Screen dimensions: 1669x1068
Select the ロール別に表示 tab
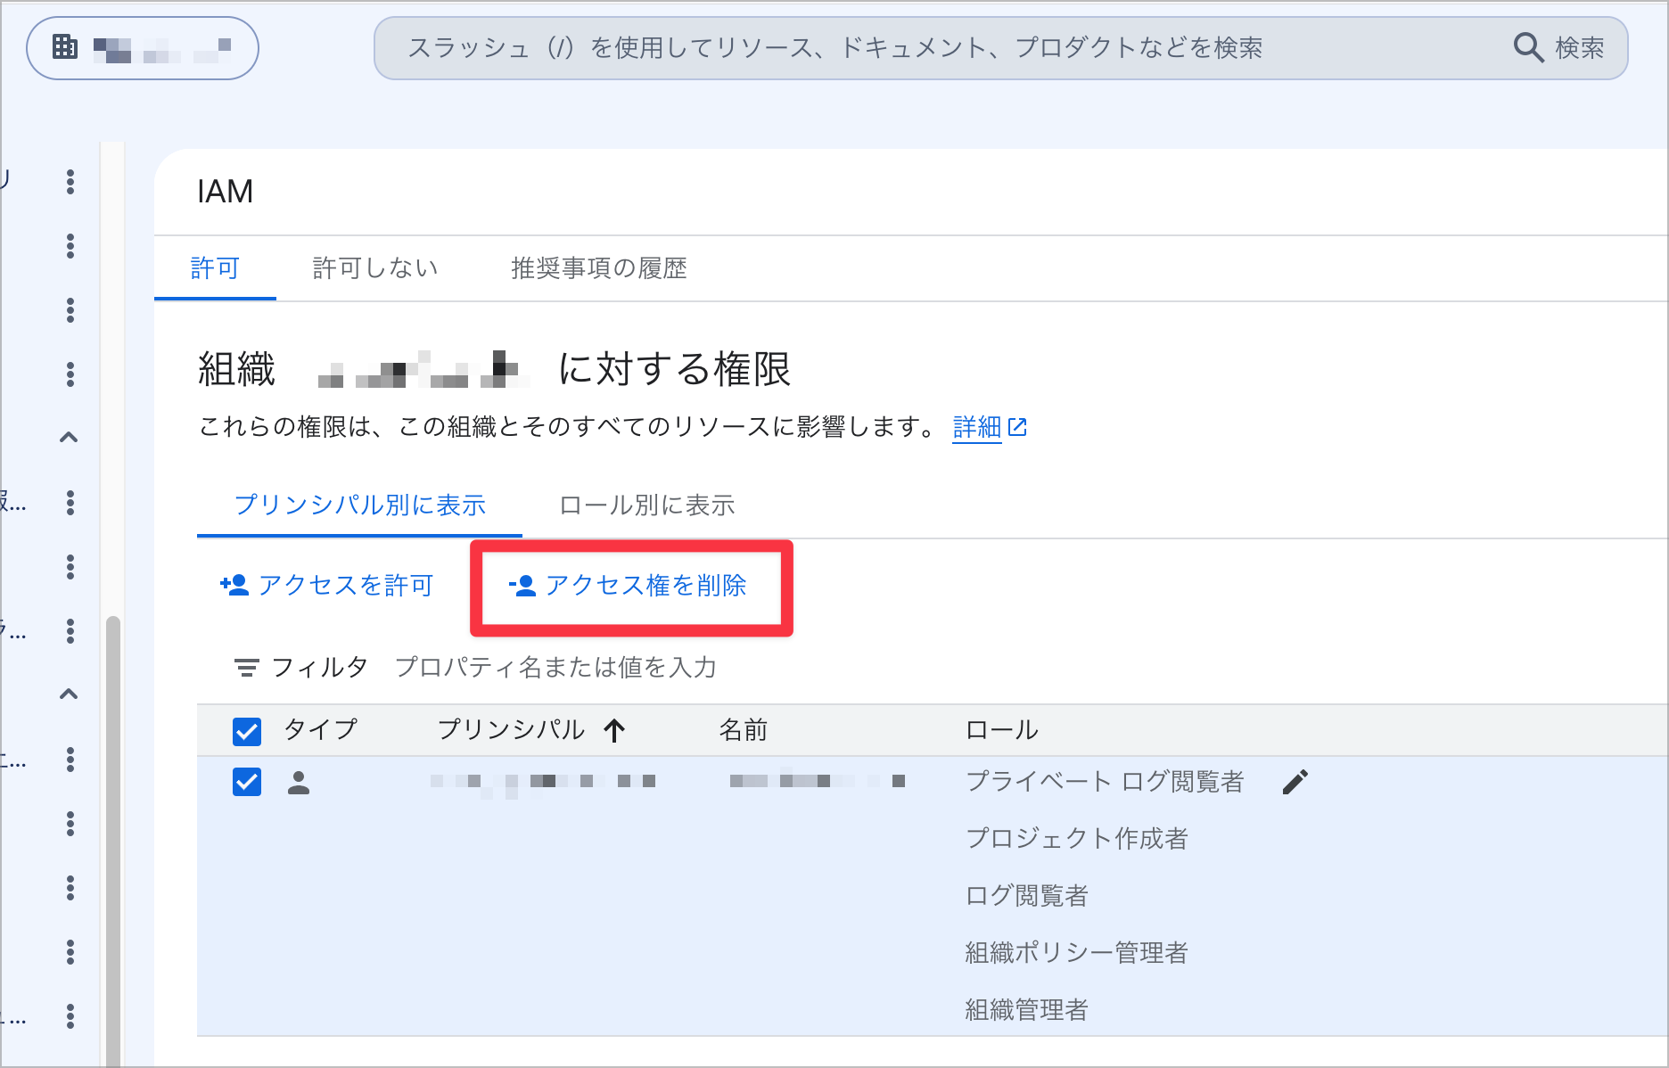pyautogui.click(x=646, y=505)
